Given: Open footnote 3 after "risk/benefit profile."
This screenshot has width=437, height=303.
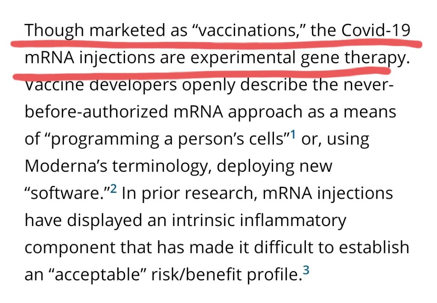Looking at the screenshot, I should point(305,271).
